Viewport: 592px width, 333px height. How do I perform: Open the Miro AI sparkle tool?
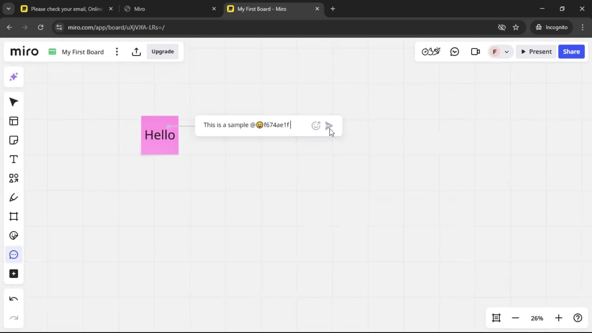point(14,77)
